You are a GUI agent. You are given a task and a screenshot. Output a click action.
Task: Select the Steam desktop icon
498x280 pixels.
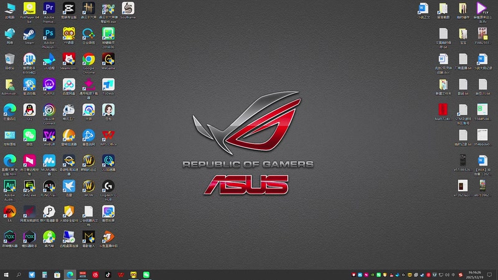point(29,36)
